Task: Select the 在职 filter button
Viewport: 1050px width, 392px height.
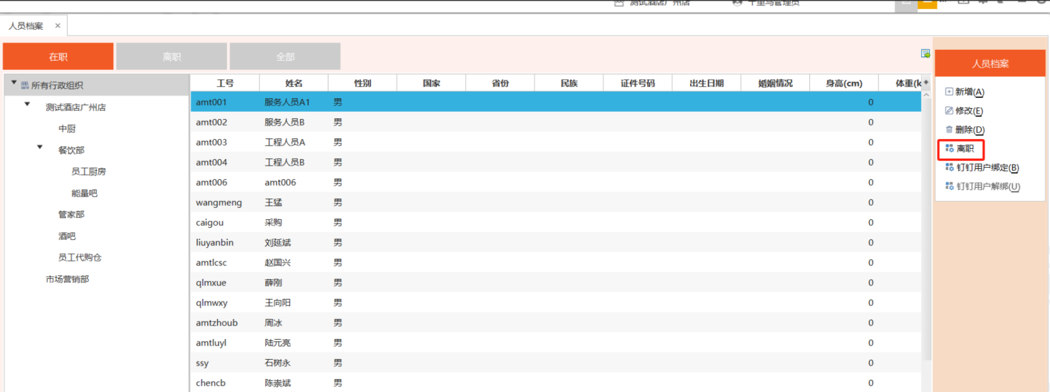Action: [58, 57]
